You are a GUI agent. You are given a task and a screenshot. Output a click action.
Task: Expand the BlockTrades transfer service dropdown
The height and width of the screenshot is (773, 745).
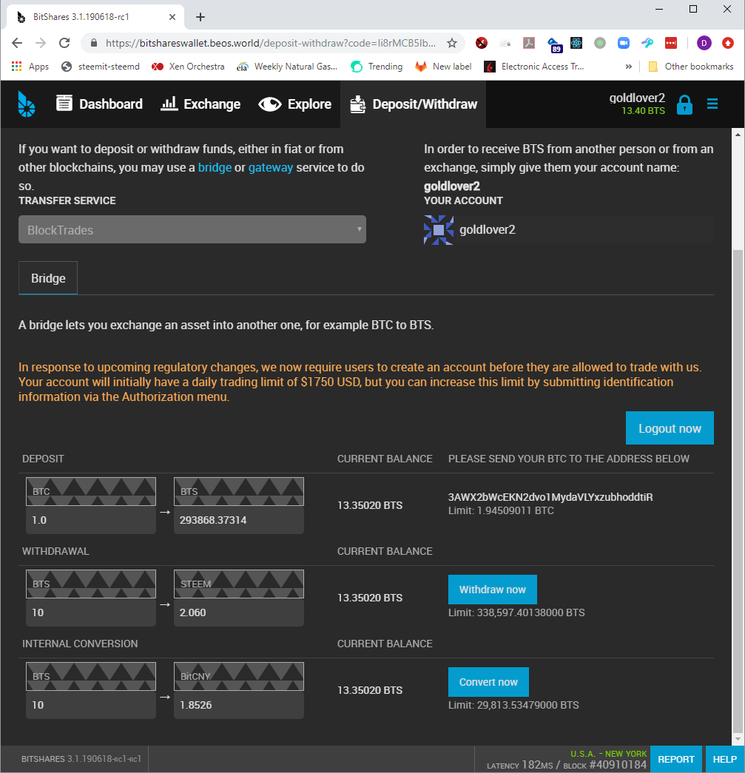pyautogui.click(x=192, y=229)
